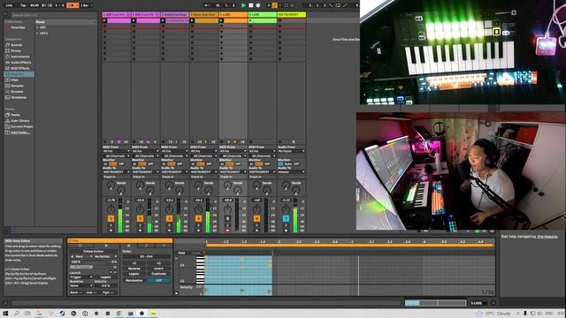Open User Library in Places

coord(19,121)
